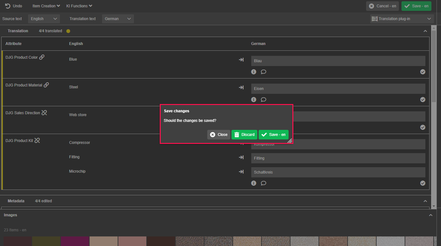Click link icon next to DJG Product Color
Viewport: 441px width, 246px height.
coord(42,57)
